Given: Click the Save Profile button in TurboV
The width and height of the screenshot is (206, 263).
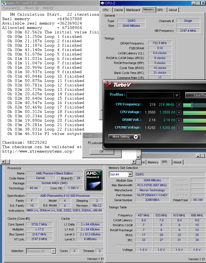Looking at the screenshot, I should pyautogui.click(x=196, y=95).
